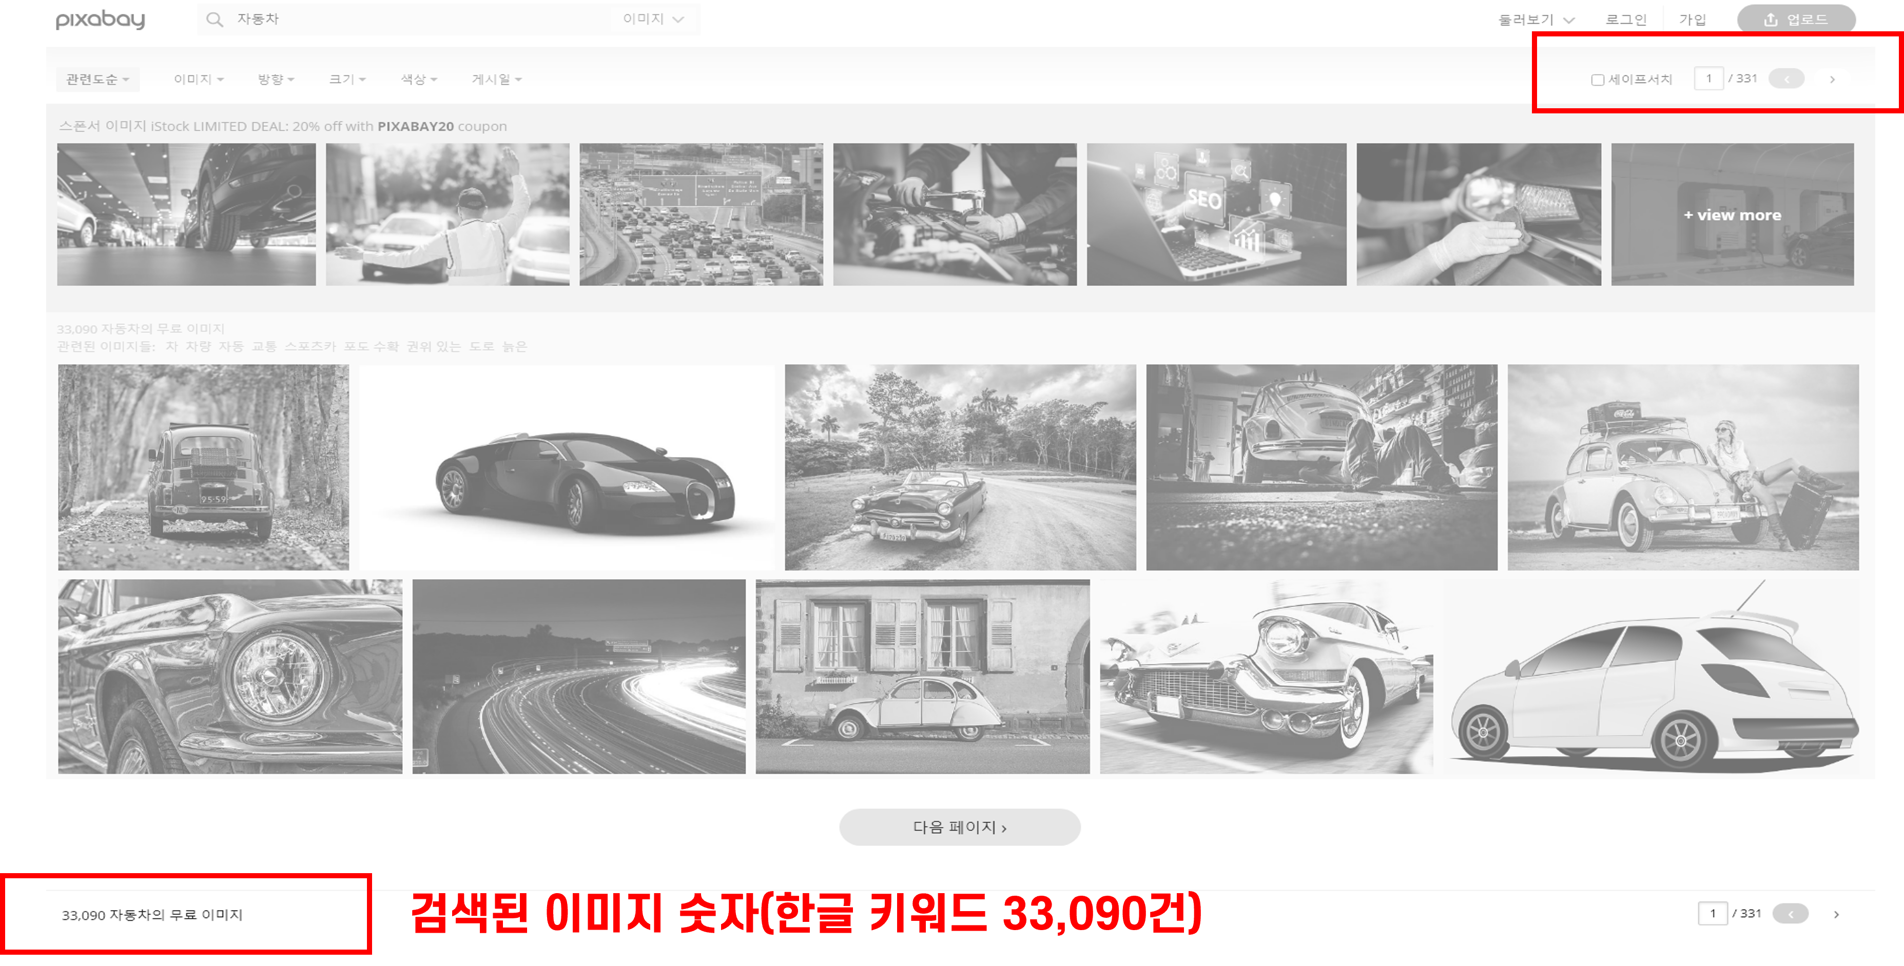Image resolution: width=1904 pixels, height=966 pixels.
Task: Go to next page using top arrow
Action: pos(1832,79)
